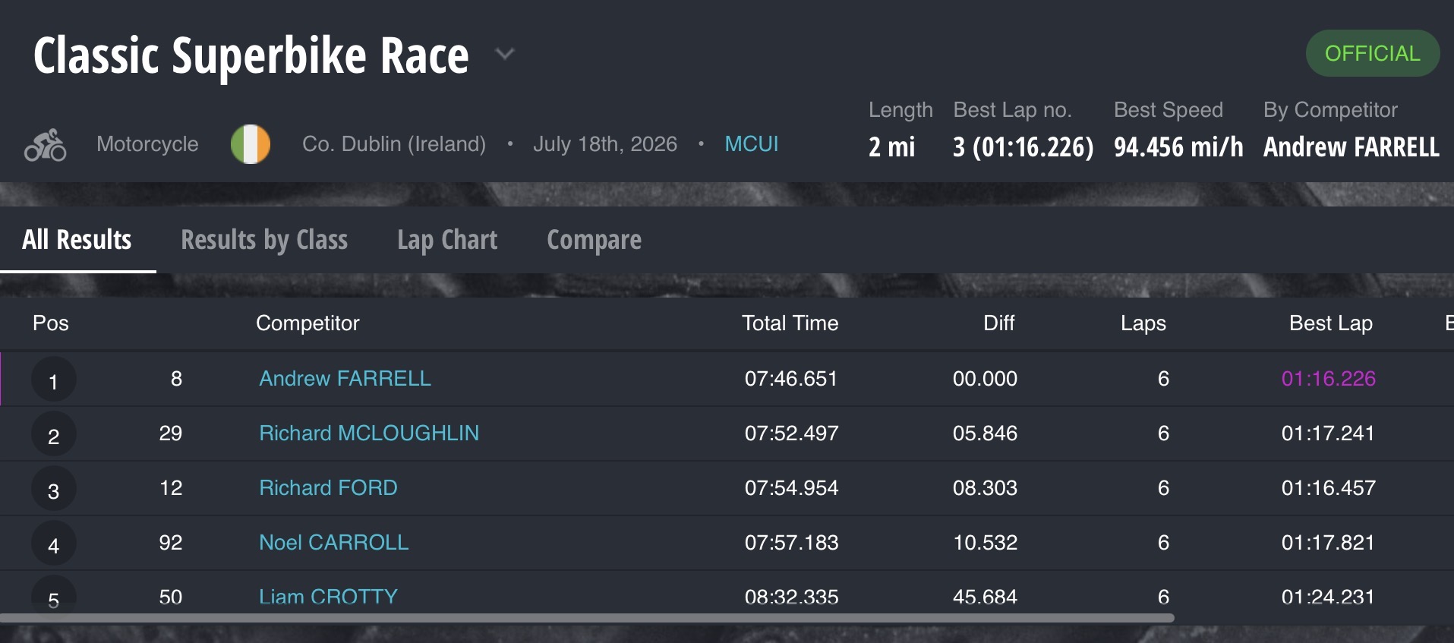Sort by the Best Lap column header

coord(1330,323)
